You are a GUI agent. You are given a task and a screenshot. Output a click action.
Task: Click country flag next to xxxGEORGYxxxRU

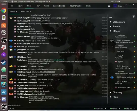(x=116, y=88)
